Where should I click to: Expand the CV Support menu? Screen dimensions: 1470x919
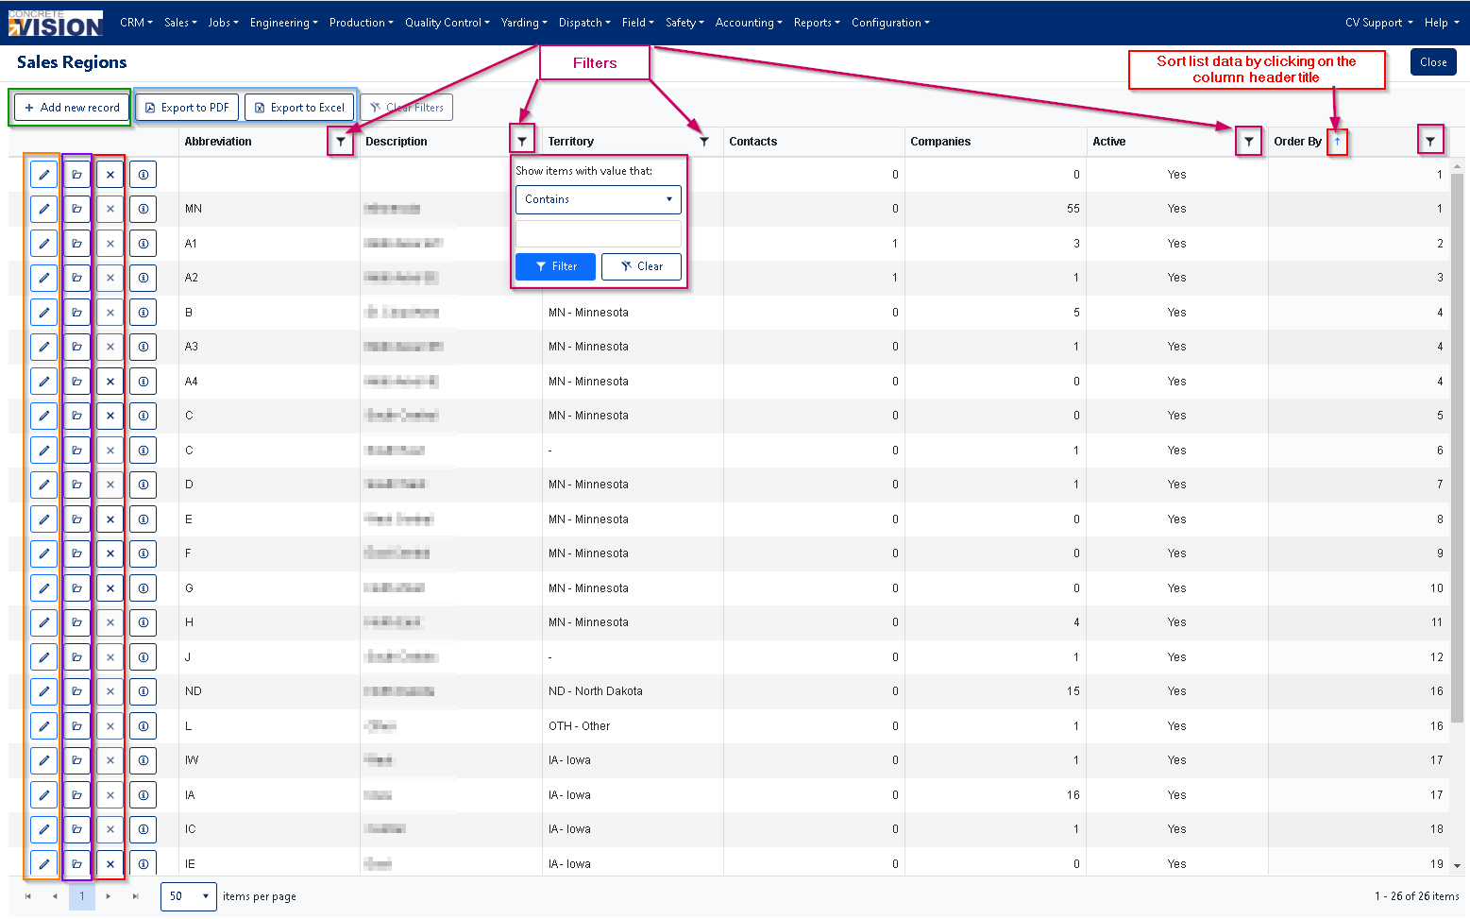click(1378, 23)
